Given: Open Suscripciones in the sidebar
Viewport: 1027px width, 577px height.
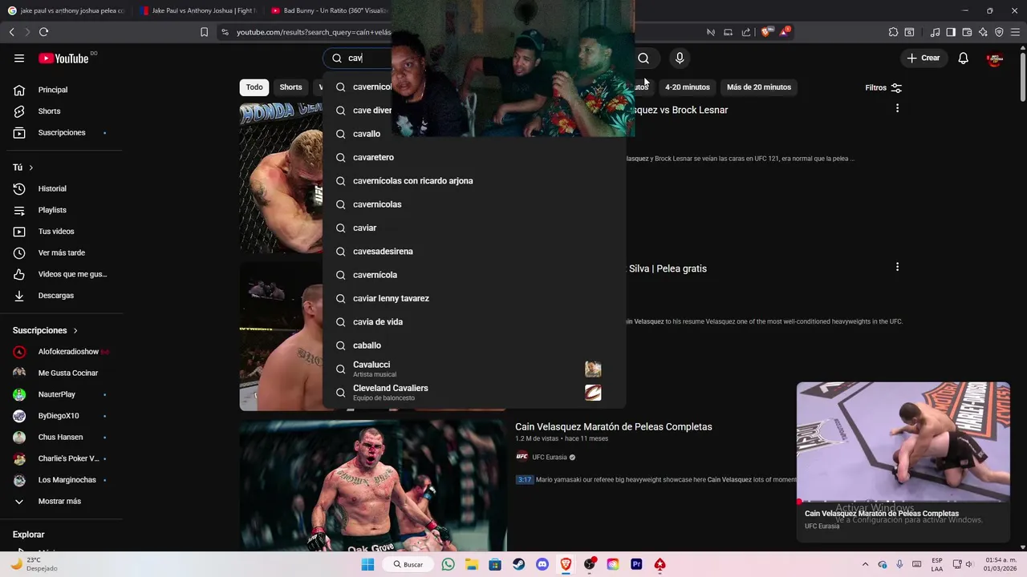Looking at the screenshot, I should [64, 132].
